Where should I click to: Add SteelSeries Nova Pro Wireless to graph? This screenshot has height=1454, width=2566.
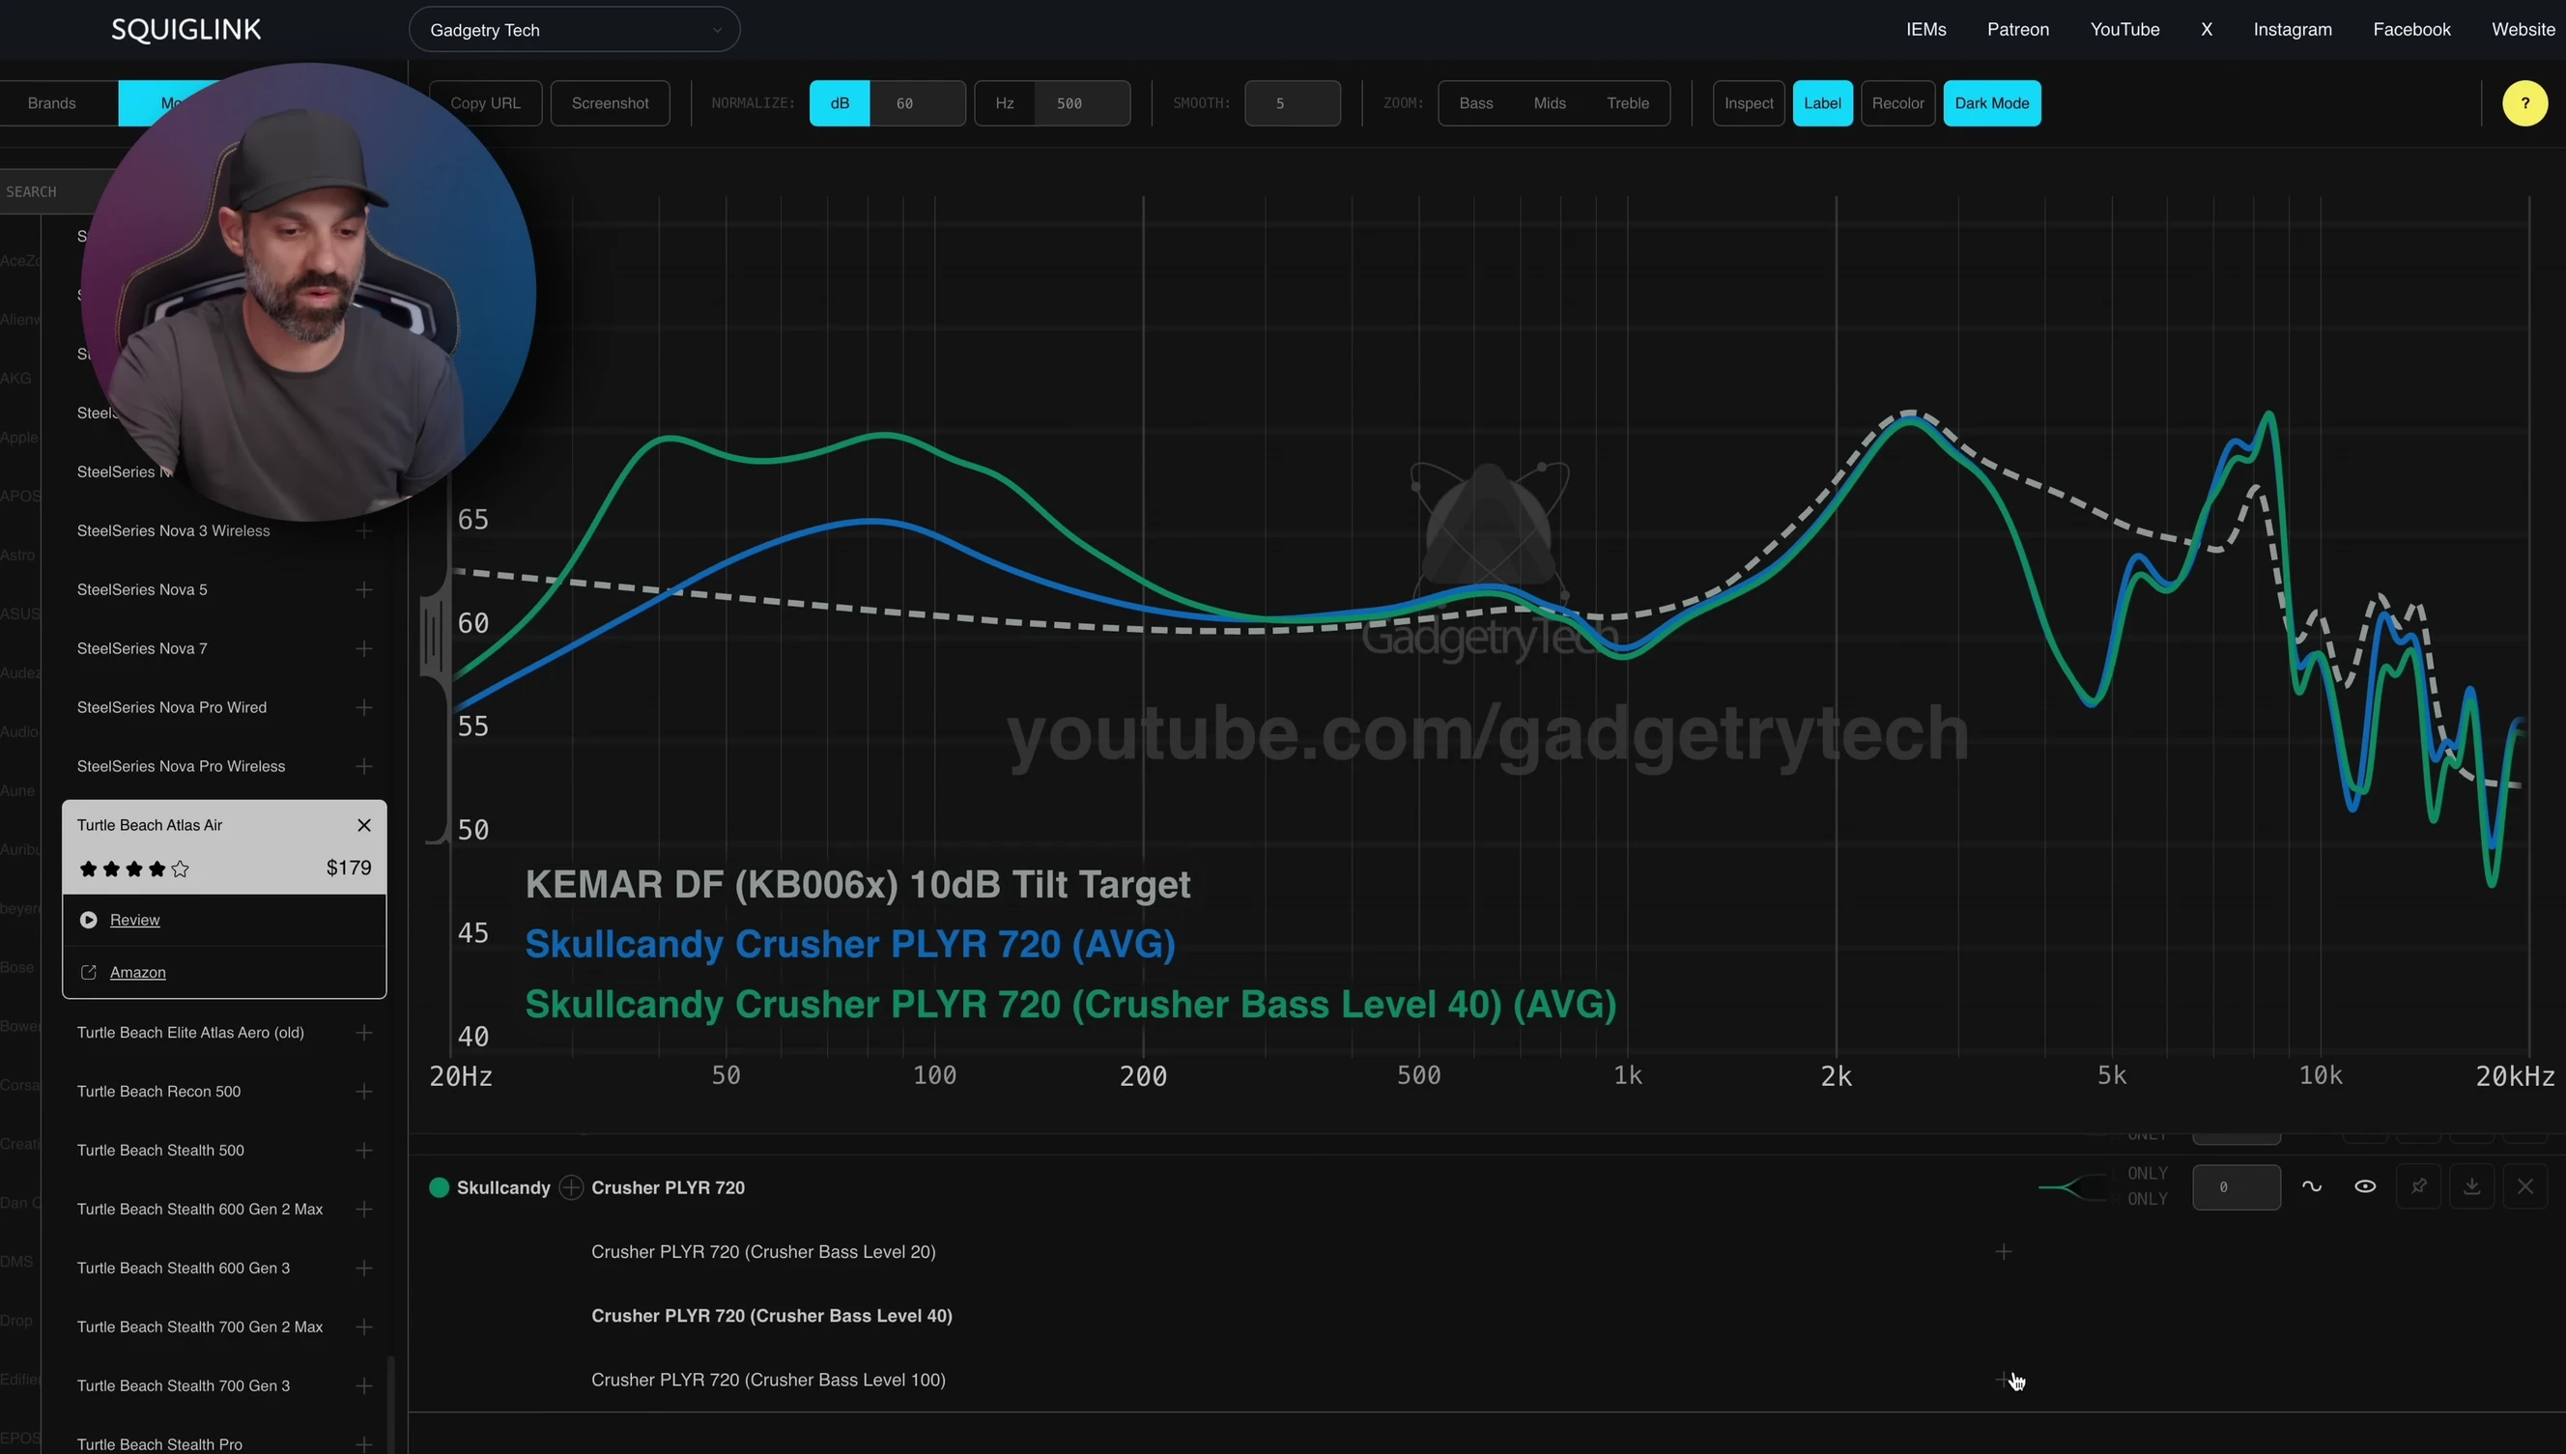[x=363, y=766]
